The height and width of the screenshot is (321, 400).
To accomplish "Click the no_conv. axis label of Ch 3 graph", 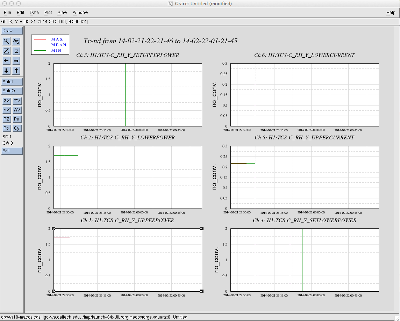I will click(x=39, y=95).
